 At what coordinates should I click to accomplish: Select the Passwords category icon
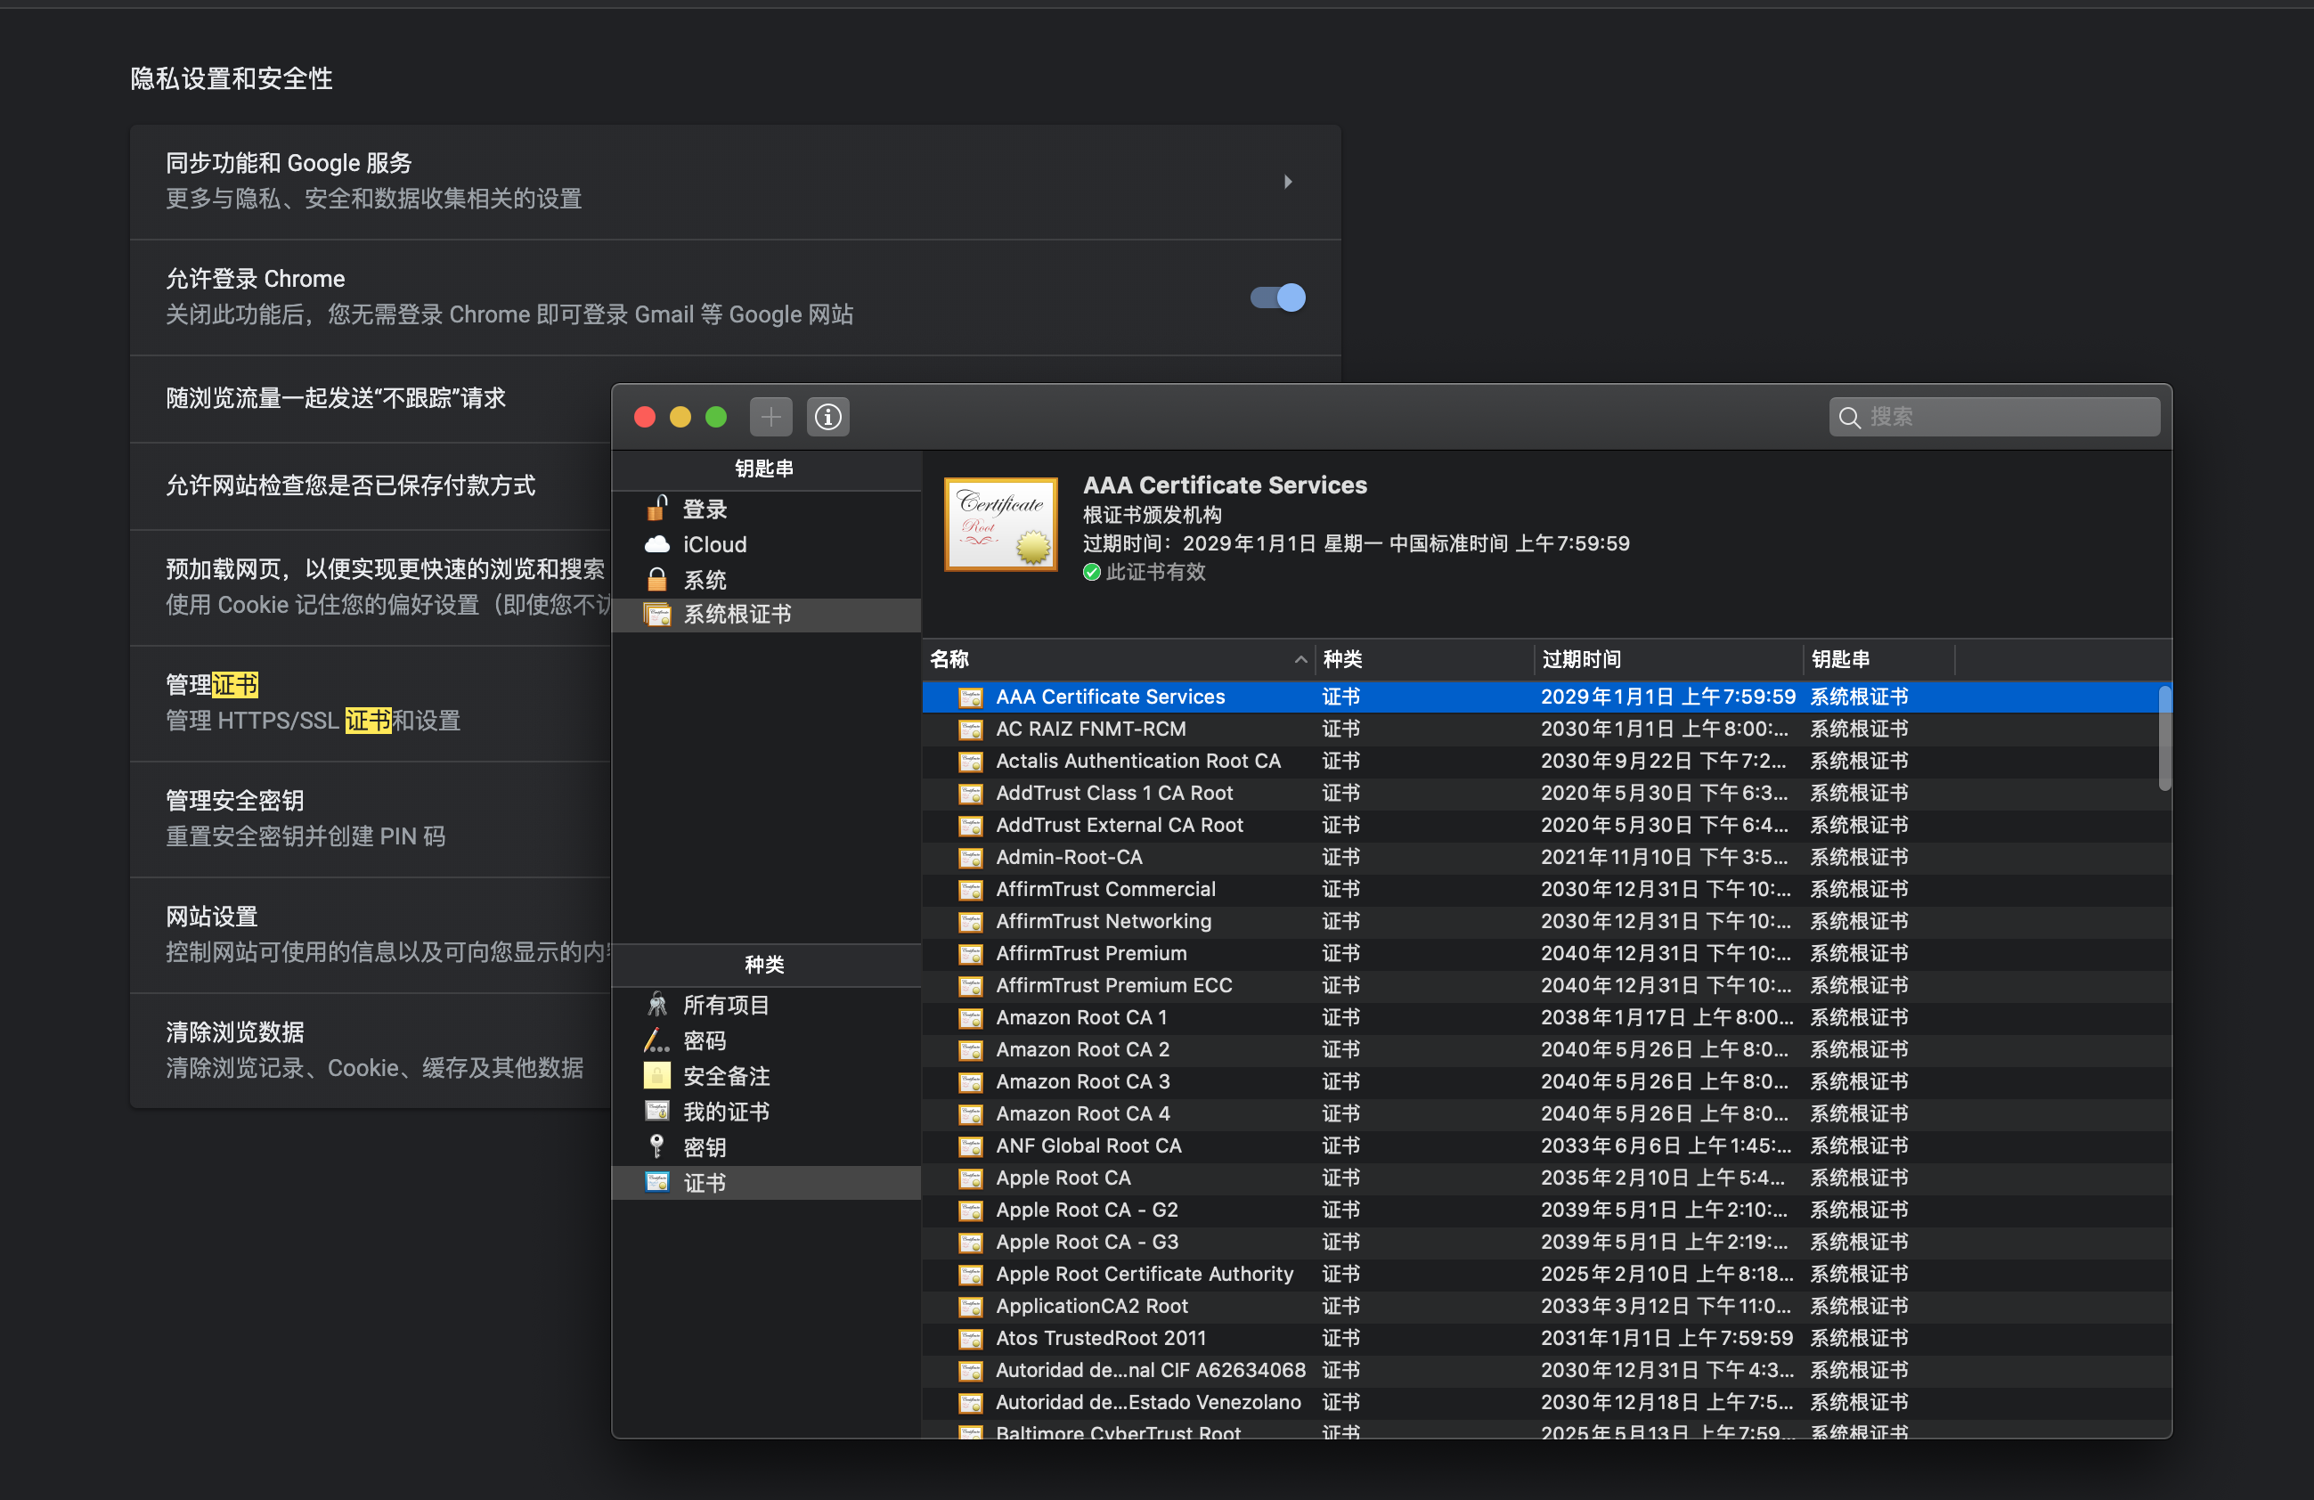coord(657,1040)
